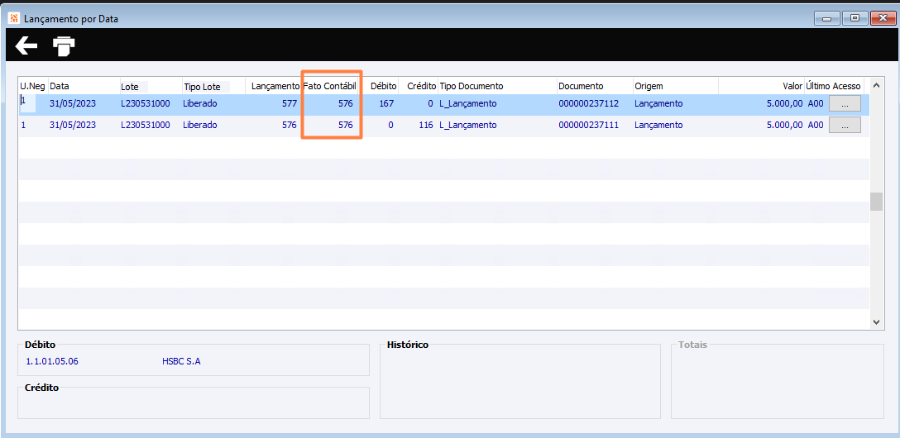Restore the Lançamento por Data window
This screenshot has height=438, width=900.
[x=855, y=18]
